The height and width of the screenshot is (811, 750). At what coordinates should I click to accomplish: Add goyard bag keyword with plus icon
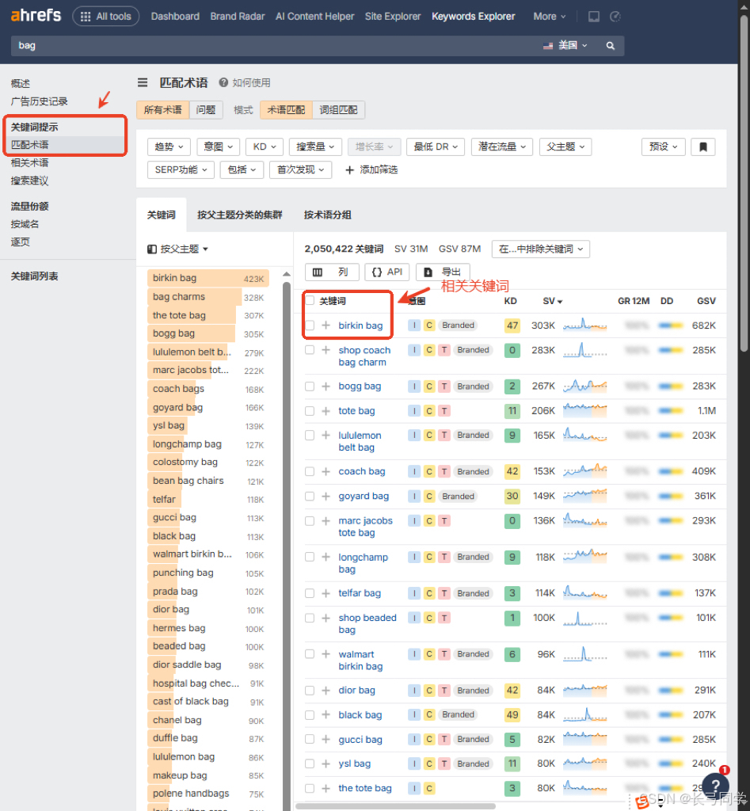326,496
